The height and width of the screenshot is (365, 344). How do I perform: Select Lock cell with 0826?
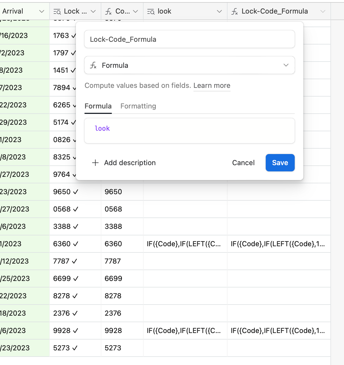[63, 140]
